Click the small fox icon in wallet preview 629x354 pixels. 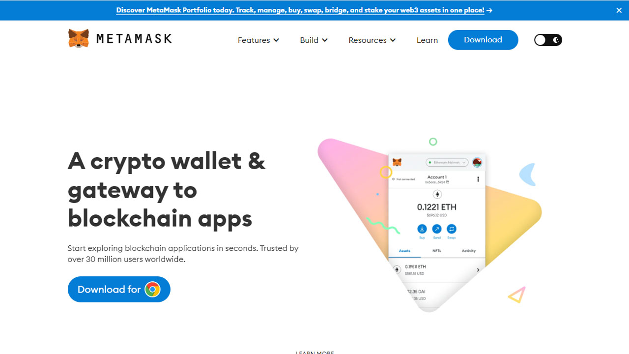[x=397, y=162]
